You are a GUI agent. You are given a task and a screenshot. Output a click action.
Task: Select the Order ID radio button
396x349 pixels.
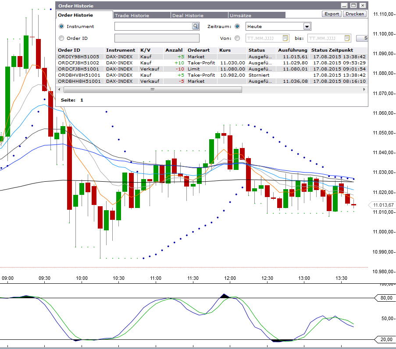coord(61,38)
